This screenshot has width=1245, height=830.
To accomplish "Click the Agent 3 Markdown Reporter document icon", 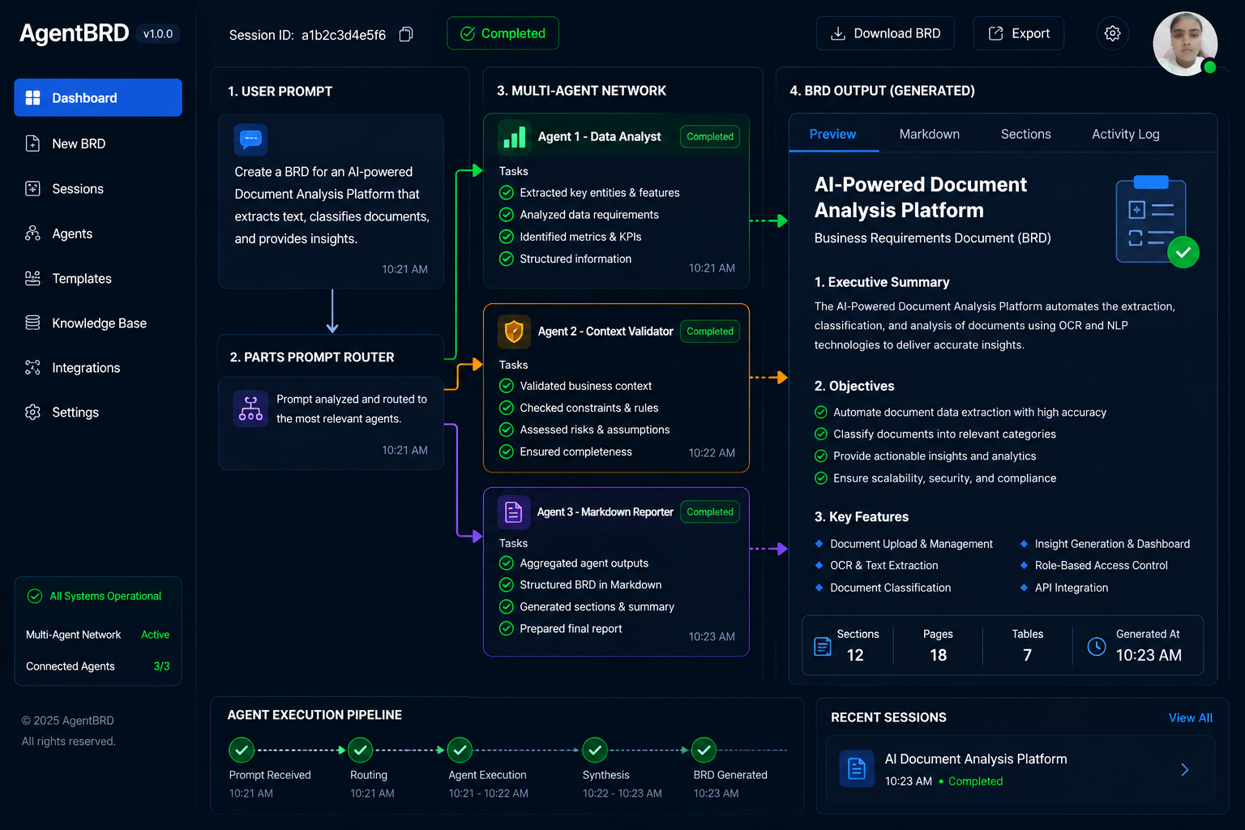I will point(514,511).
